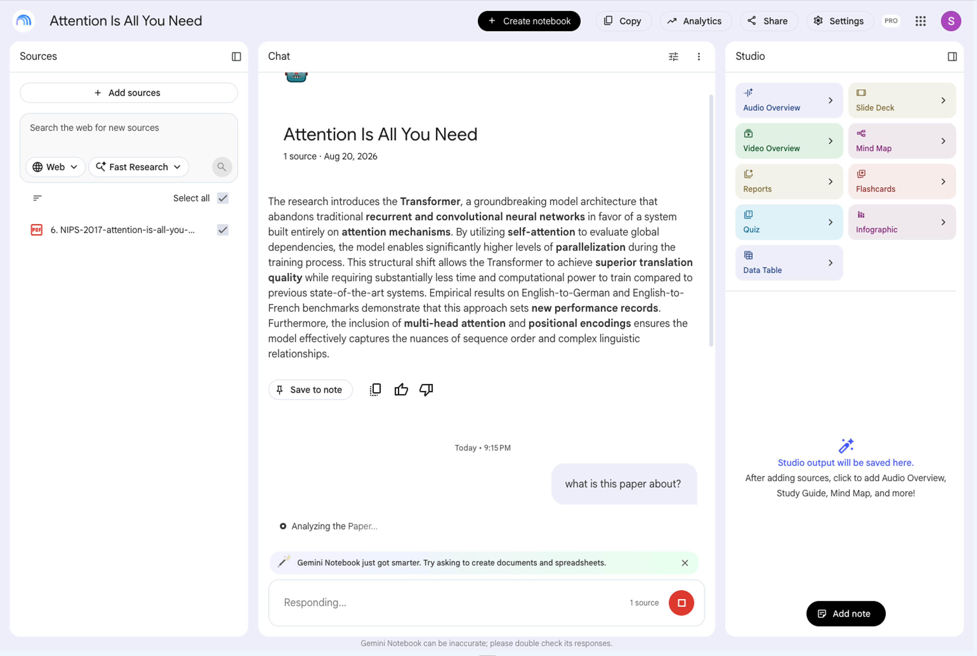977x656 pixels.
Task: Give the summary a thumbs up
Action: [x=401, y=390]
